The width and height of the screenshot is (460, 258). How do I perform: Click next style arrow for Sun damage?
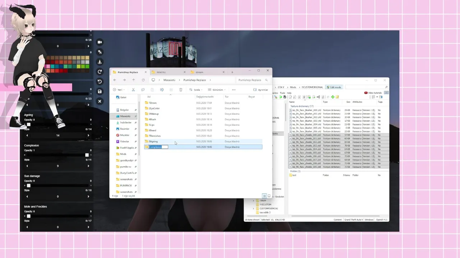(x=88, y=197)
